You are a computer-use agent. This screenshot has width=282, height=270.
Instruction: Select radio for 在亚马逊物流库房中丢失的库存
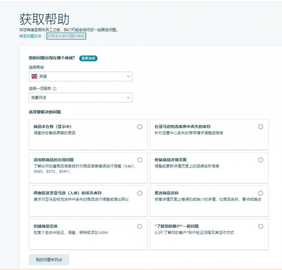click(x=261, y=127)
